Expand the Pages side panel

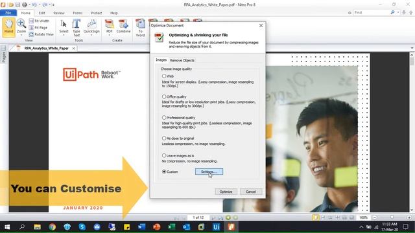coord(4,55)
